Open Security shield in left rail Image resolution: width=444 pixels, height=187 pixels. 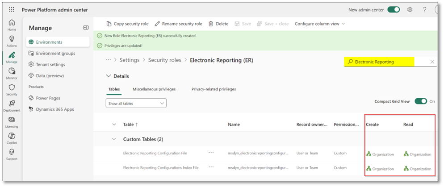(12, 89)
